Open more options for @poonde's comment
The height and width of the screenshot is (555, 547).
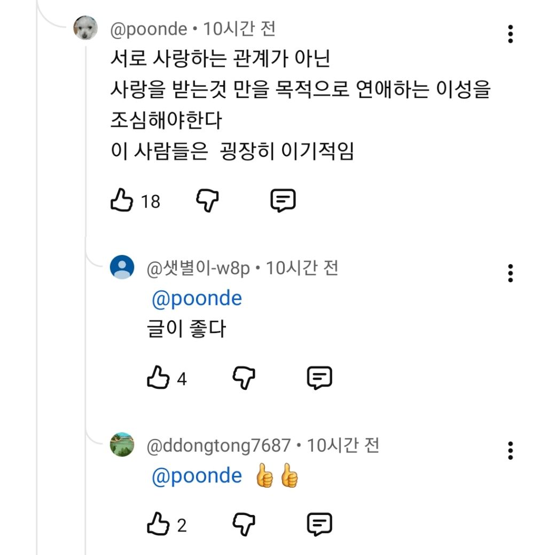click(x=511, y=34)
